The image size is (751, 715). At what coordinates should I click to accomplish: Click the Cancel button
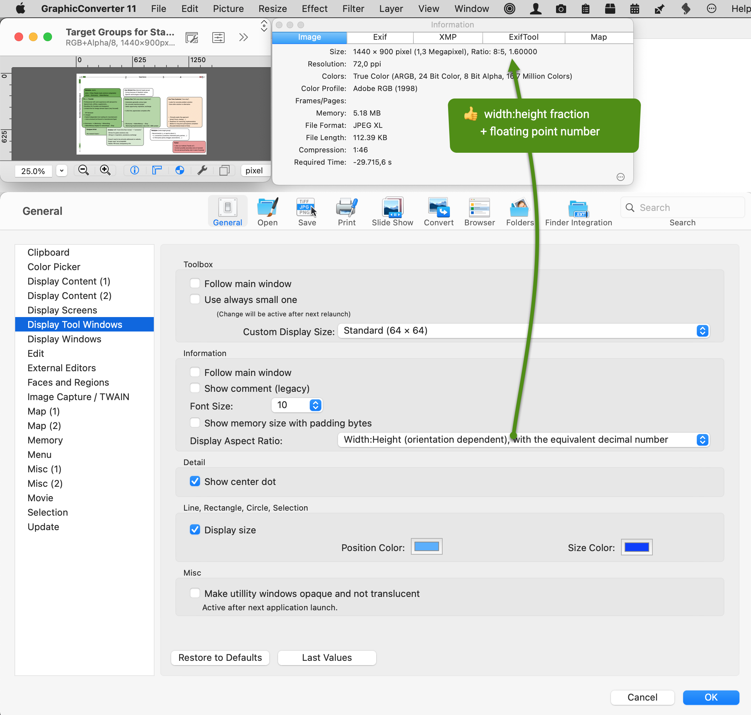click(x=642, y=697)
